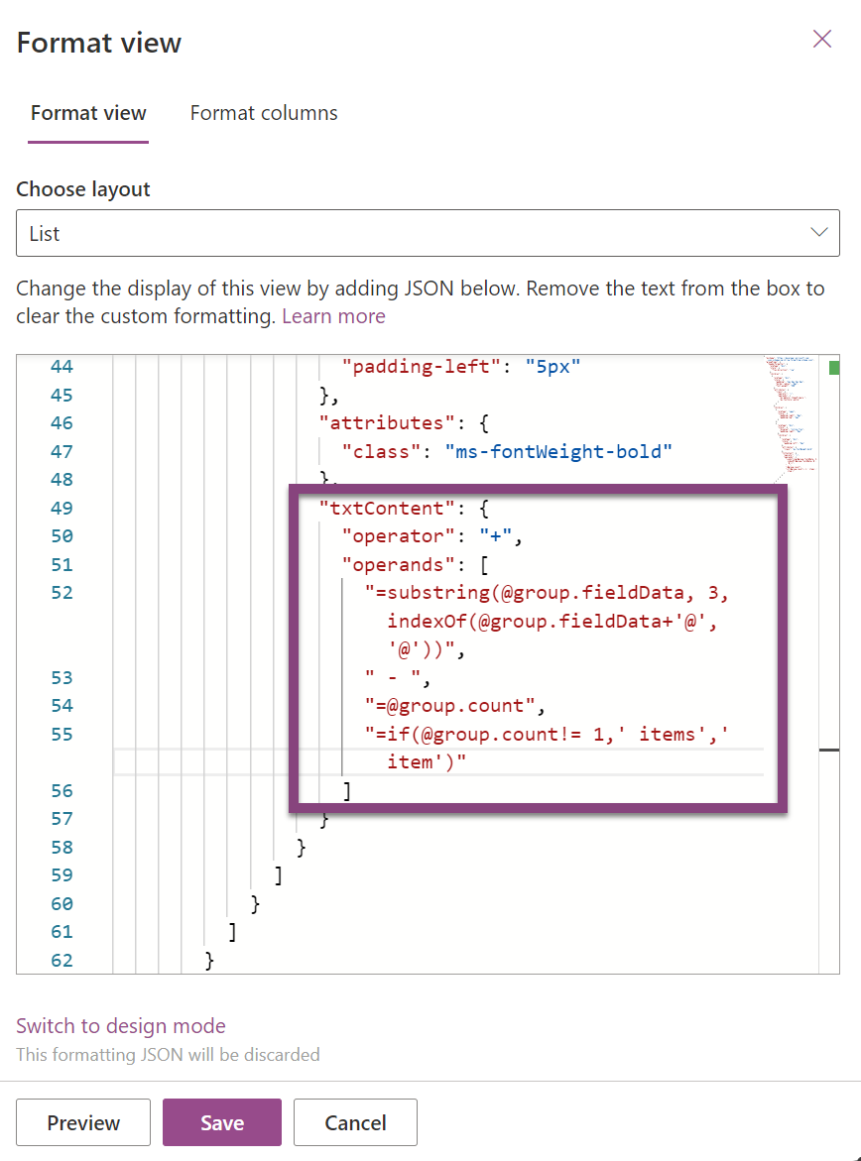Click the Save button
The image size is (861, 1161).
click(221, 1122)
